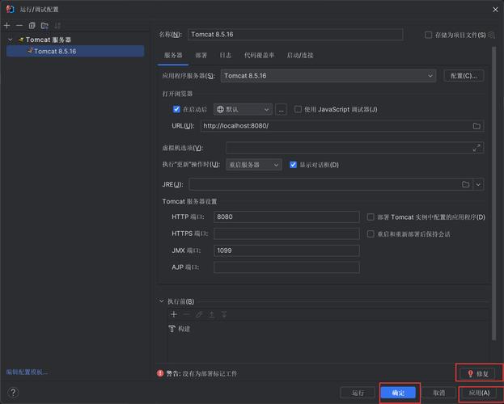Screen dimensions: 504x404
Task: Click the browser ellipsis button
Action: (281, 110)
